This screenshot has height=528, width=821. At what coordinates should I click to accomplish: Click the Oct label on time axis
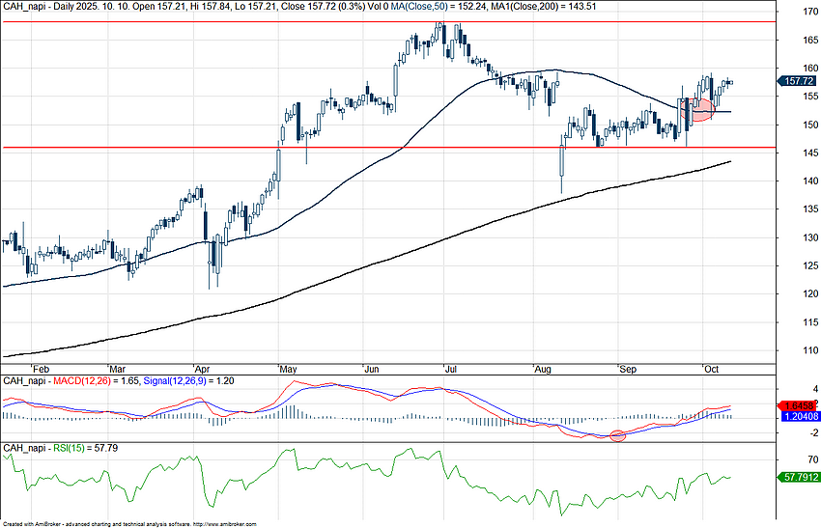point(712,369)
